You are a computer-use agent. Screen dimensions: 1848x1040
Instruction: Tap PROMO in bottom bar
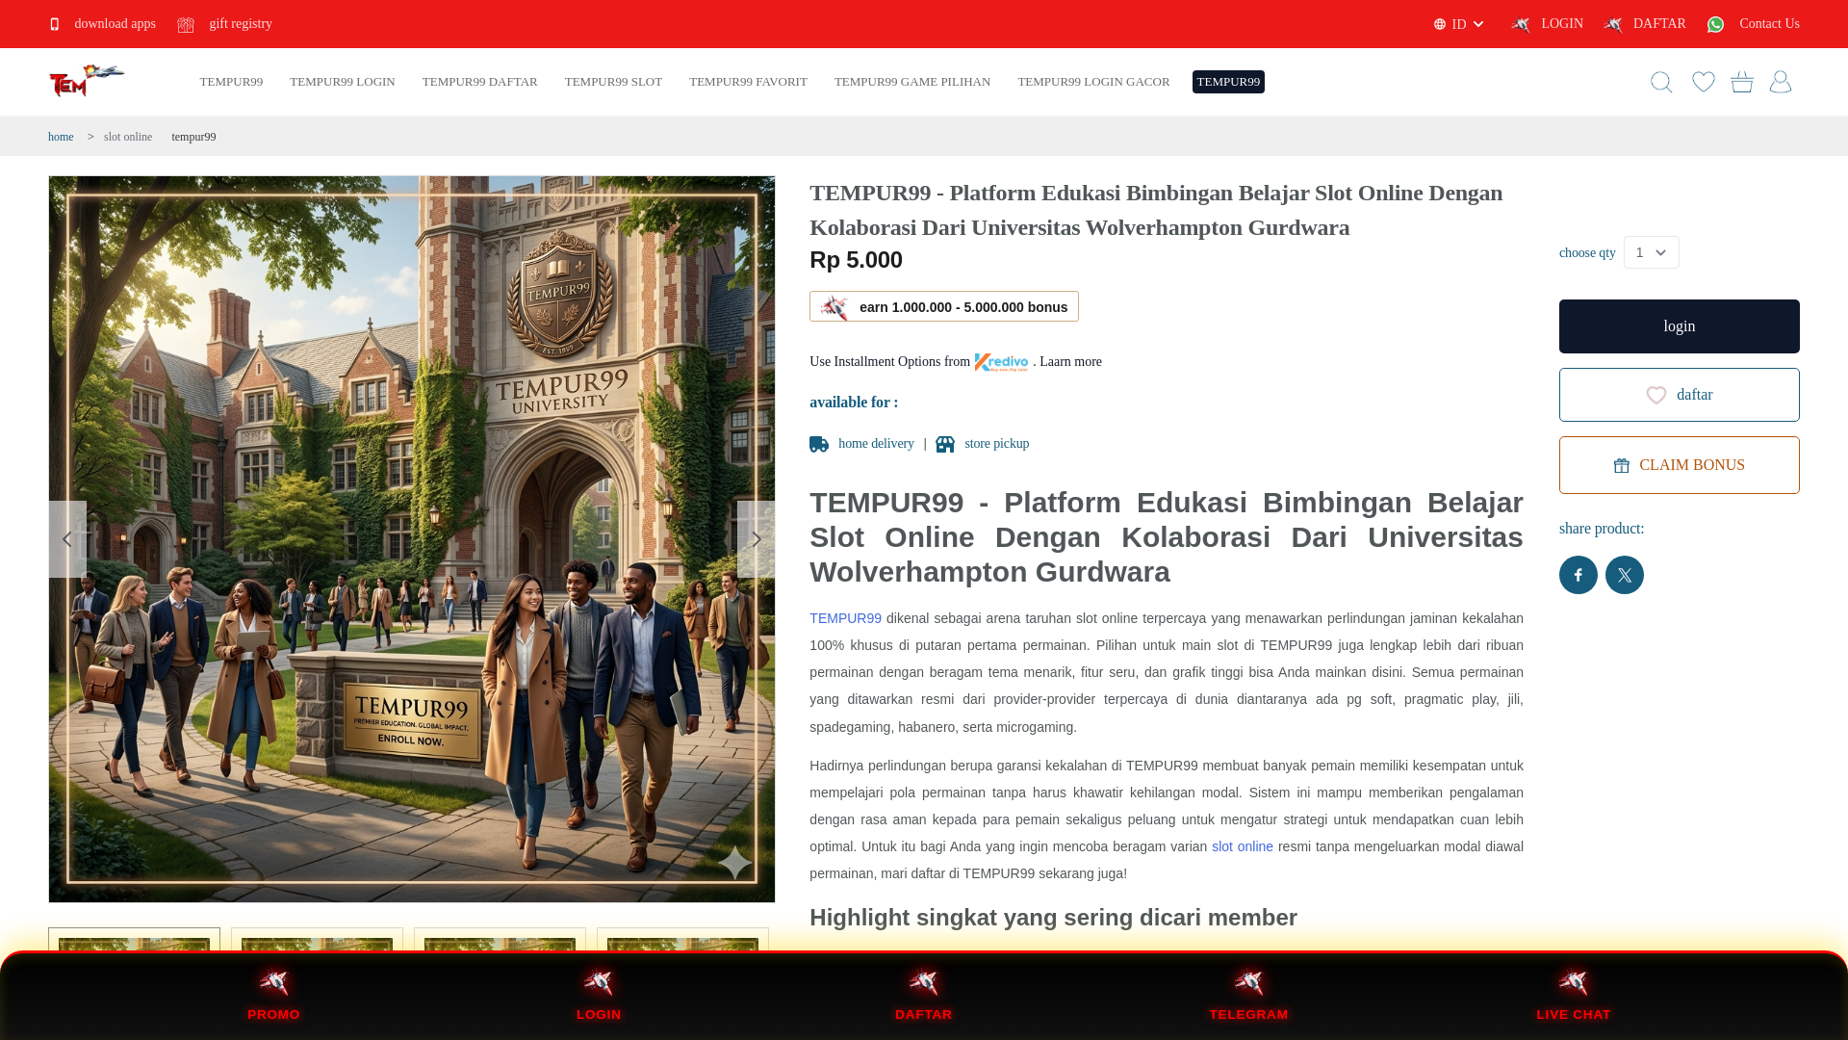(273, 996)
